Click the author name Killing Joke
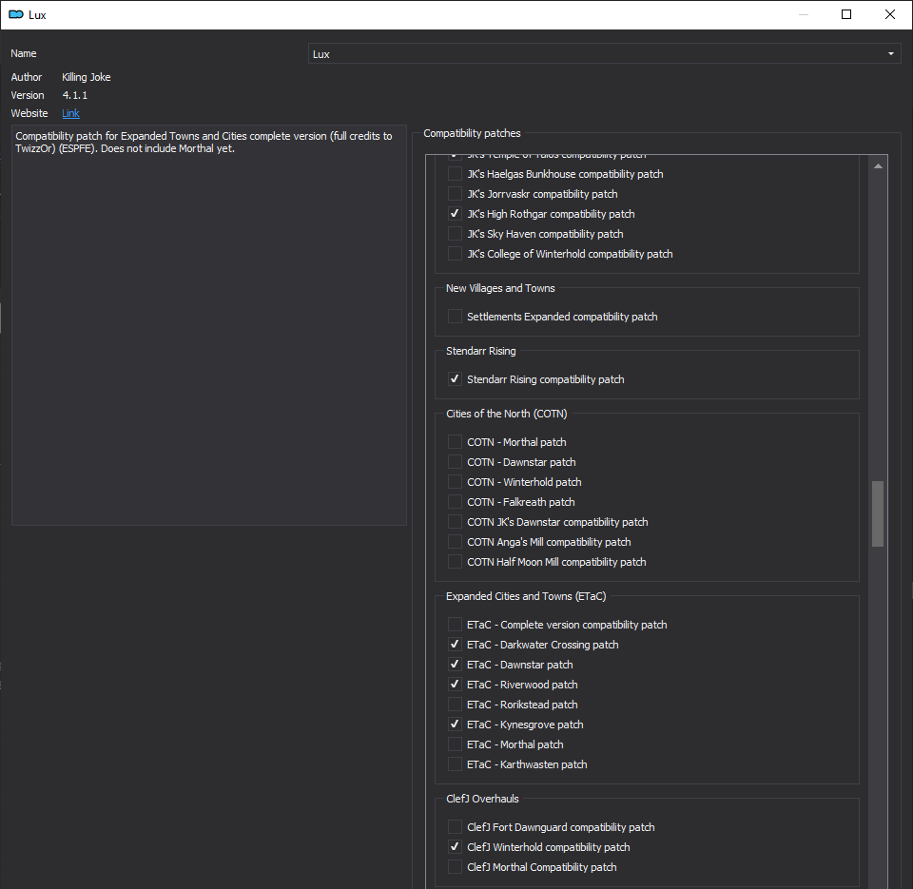Screen dimensions: 913x889 click(87, 77)
